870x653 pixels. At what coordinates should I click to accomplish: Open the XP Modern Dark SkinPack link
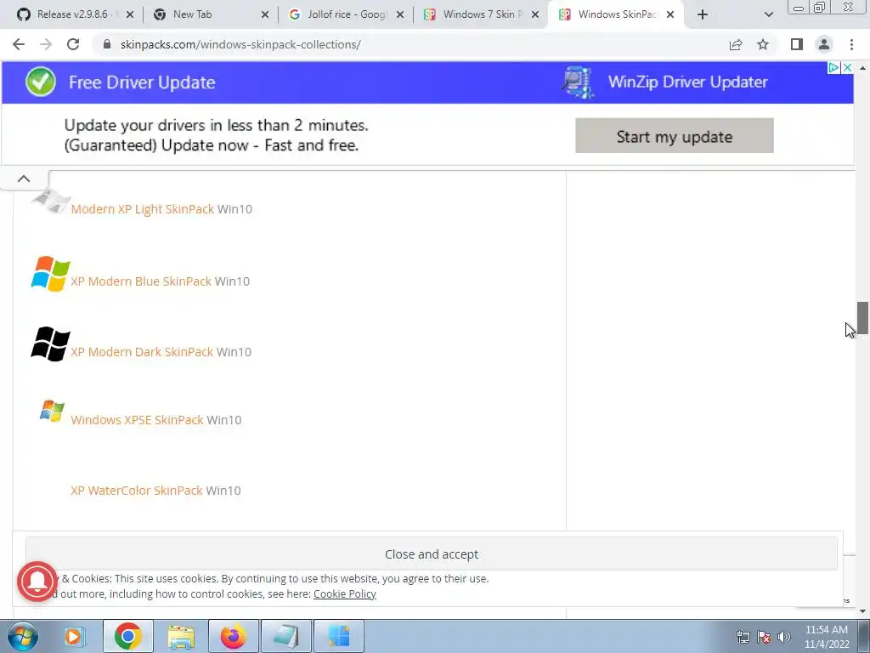coord(142,352)
